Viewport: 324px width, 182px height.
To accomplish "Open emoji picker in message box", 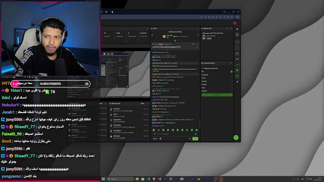I will tap(196, 134).
